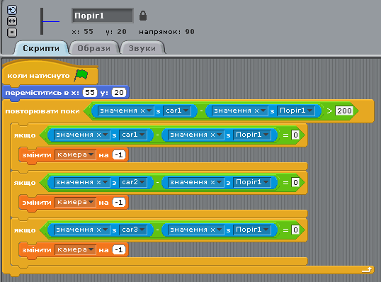Open the car1 dropdown in repeat condition
Screen dimensions: 381x282
point(177,111)
